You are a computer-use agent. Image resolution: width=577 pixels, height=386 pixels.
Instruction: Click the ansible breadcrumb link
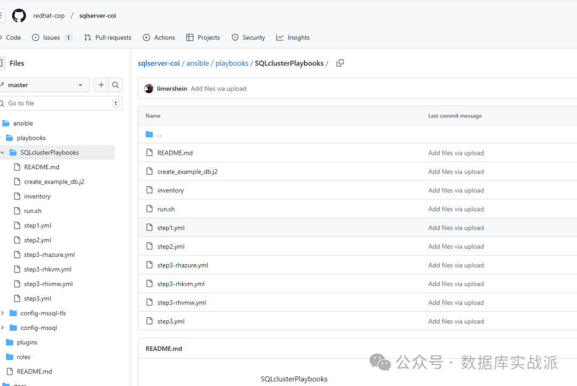point(198,63)
